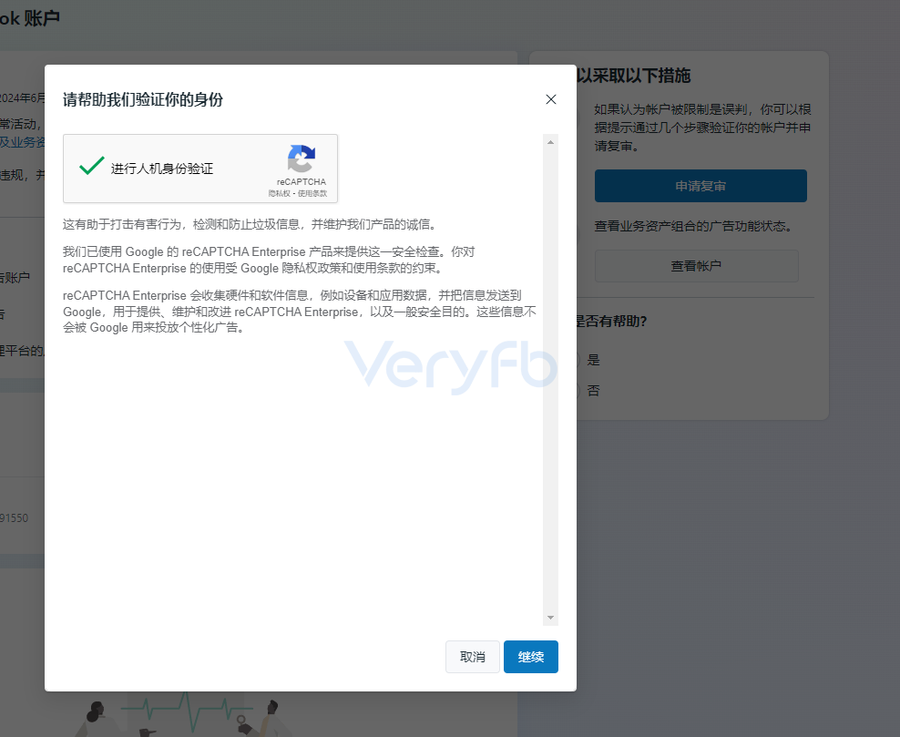Tick the reCAPTCHA human verification checkbox
Screen dimensions: 900x737
(x=91, y=167)
